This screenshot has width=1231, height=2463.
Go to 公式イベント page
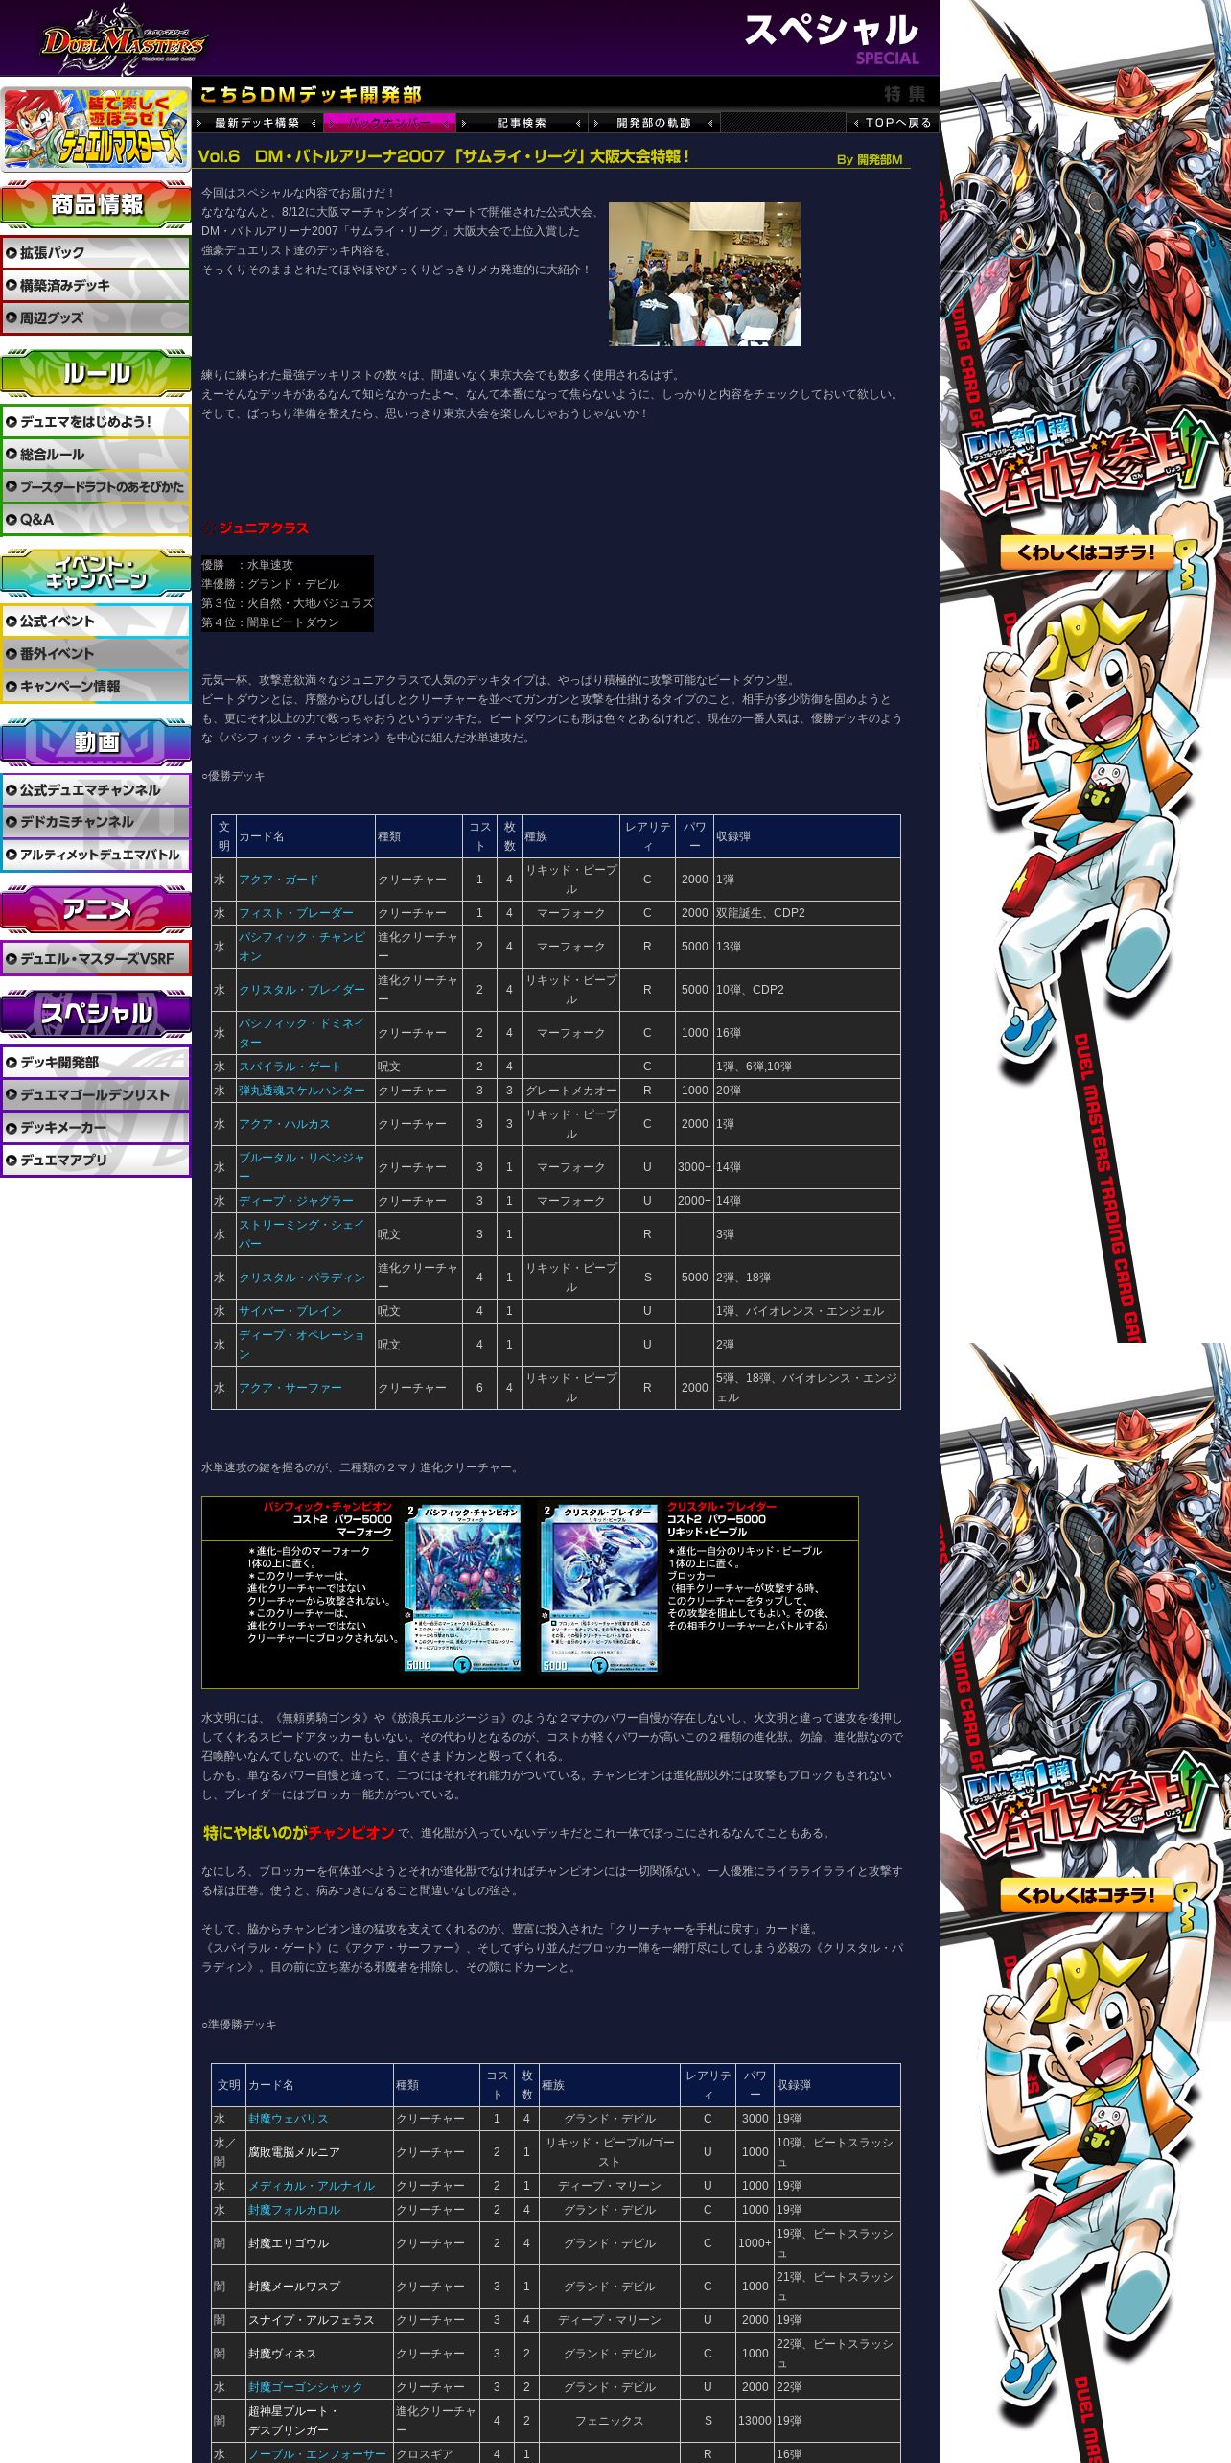[x=96, y=622]
